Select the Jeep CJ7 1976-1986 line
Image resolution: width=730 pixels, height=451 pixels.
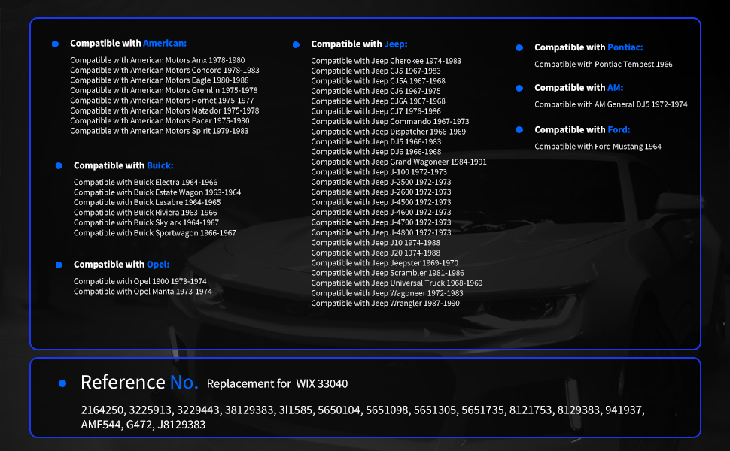376,111
